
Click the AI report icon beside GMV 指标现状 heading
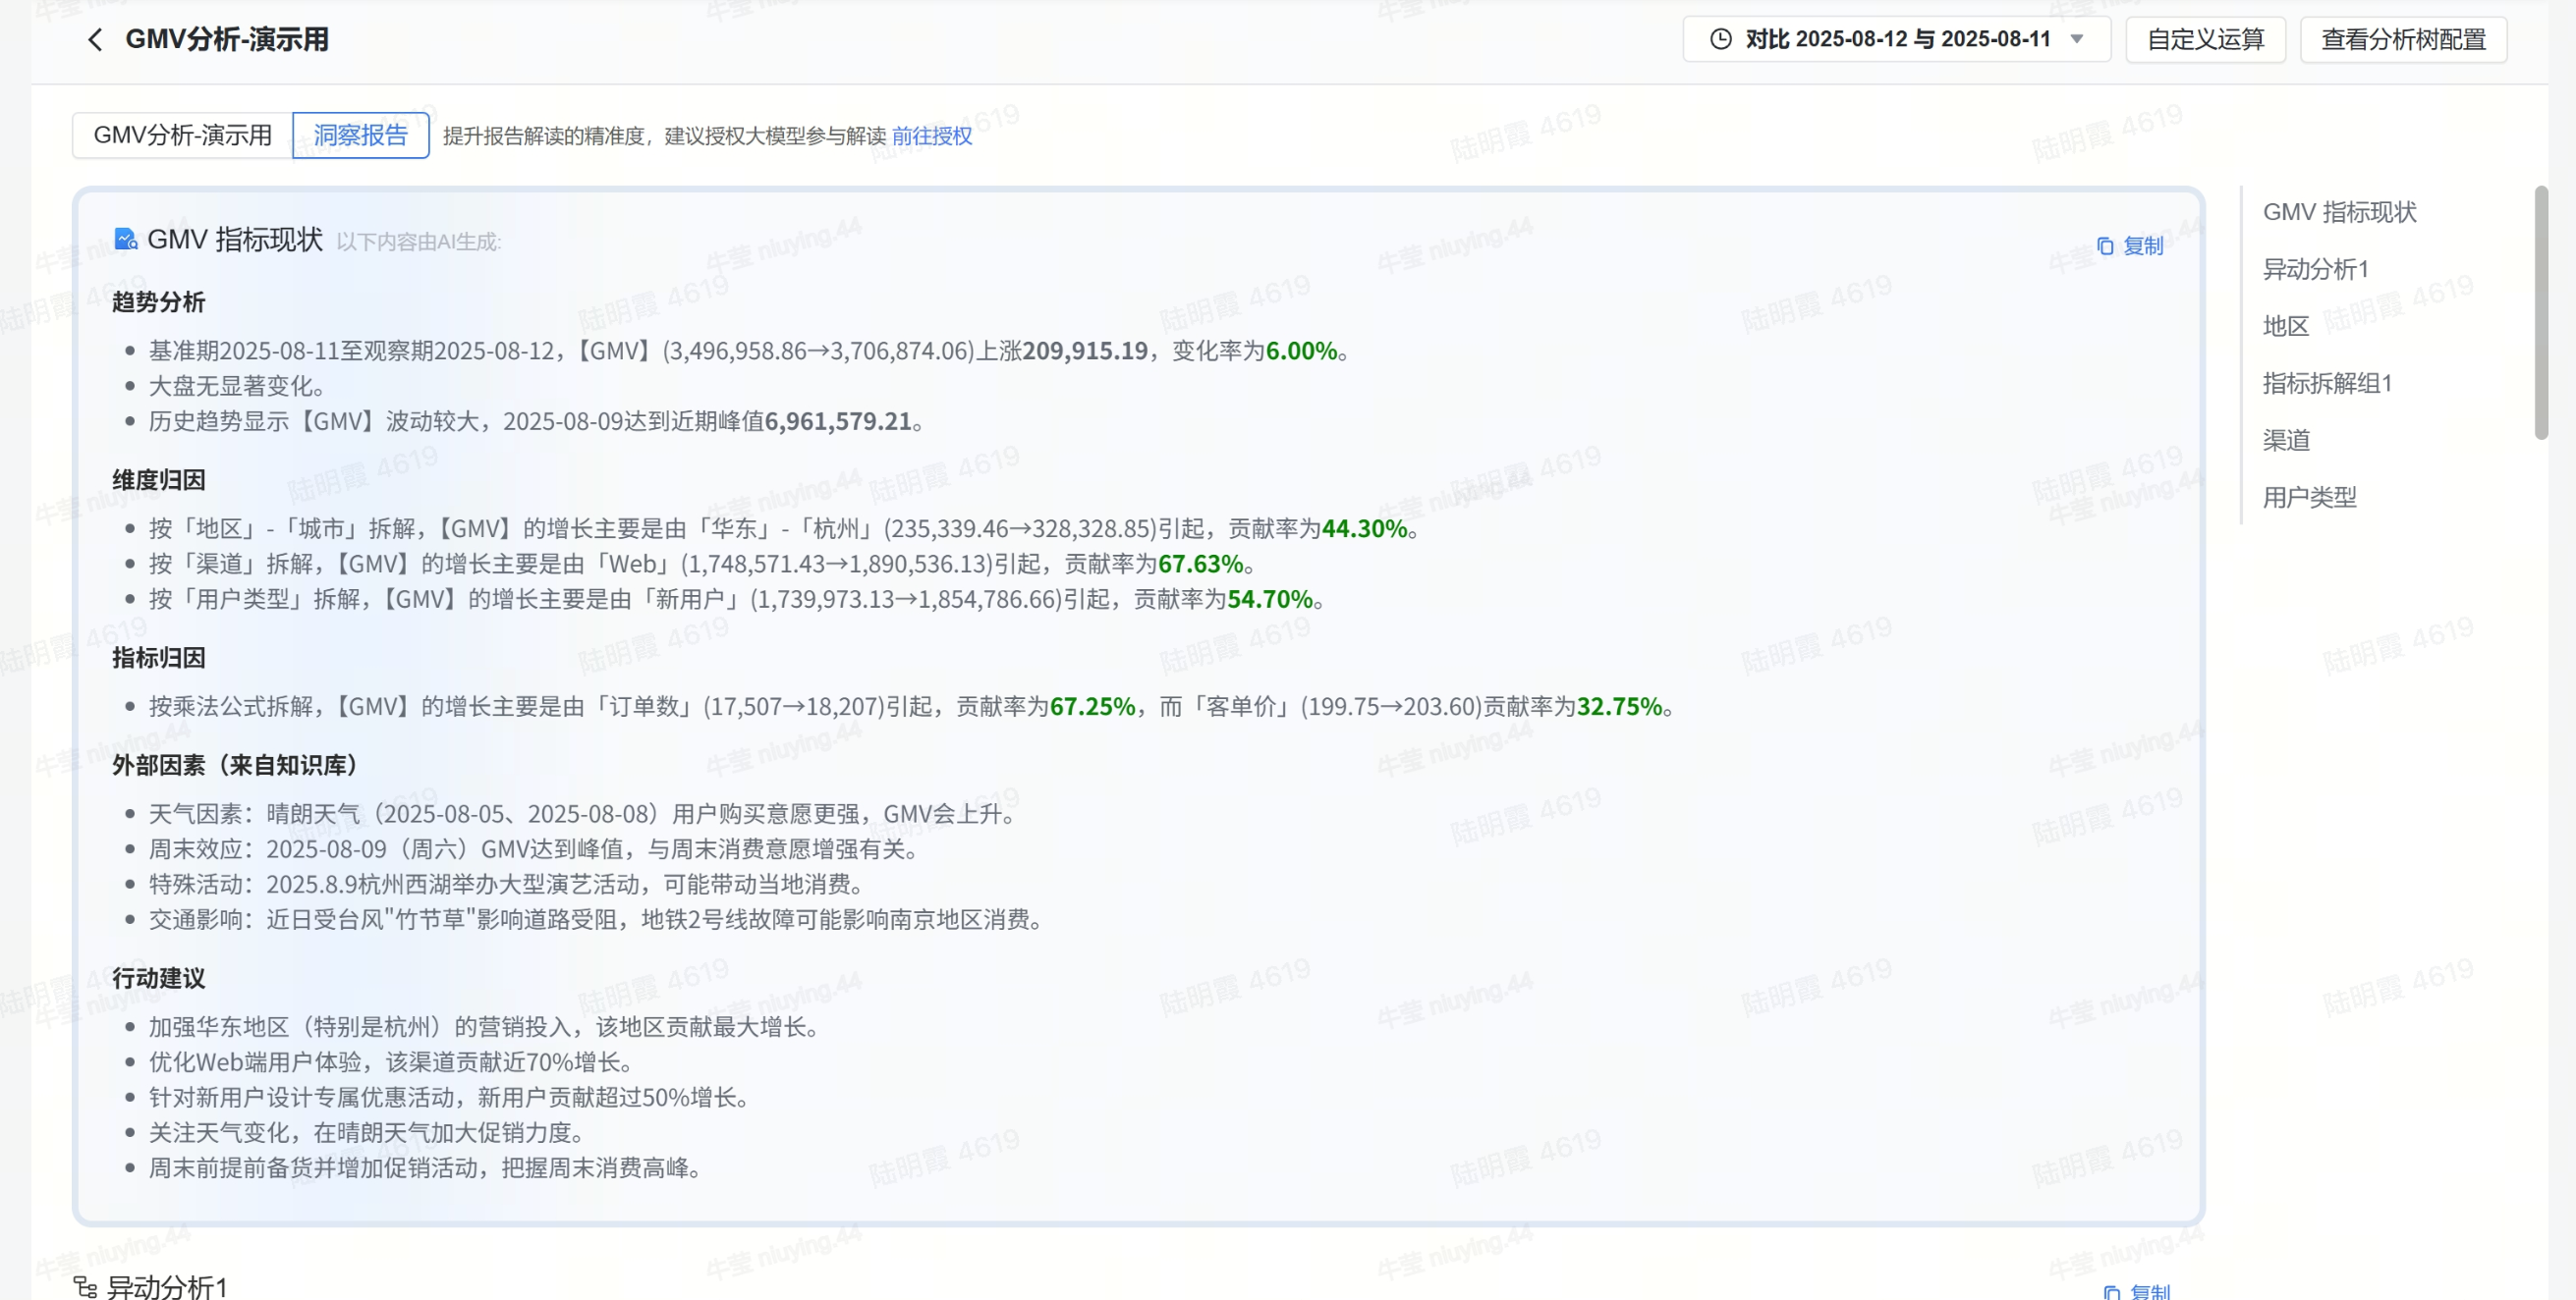coord(125,240)
